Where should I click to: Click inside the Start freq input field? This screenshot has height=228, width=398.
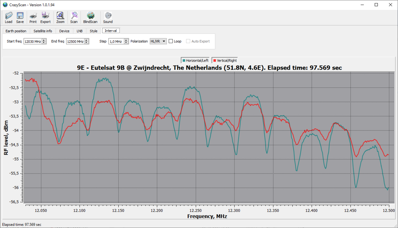(x=32, y=41)
